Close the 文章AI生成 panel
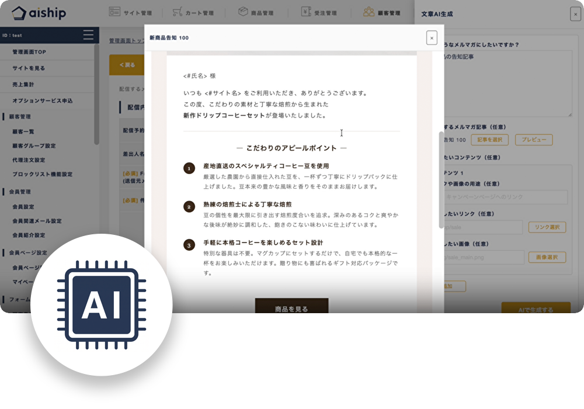Screen dimensions: 584x409 [x=575, y=14]
